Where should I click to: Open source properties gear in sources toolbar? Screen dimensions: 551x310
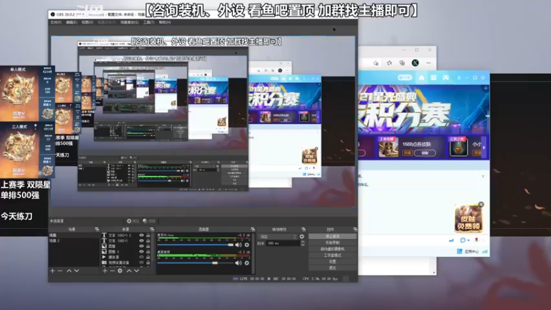120,271
